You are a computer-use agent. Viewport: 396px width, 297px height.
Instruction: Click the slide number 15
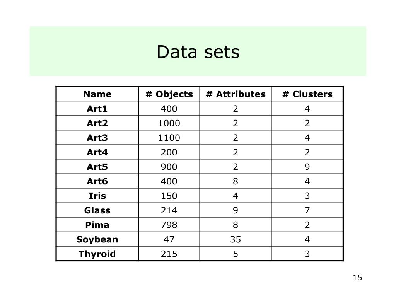(357, 278)
